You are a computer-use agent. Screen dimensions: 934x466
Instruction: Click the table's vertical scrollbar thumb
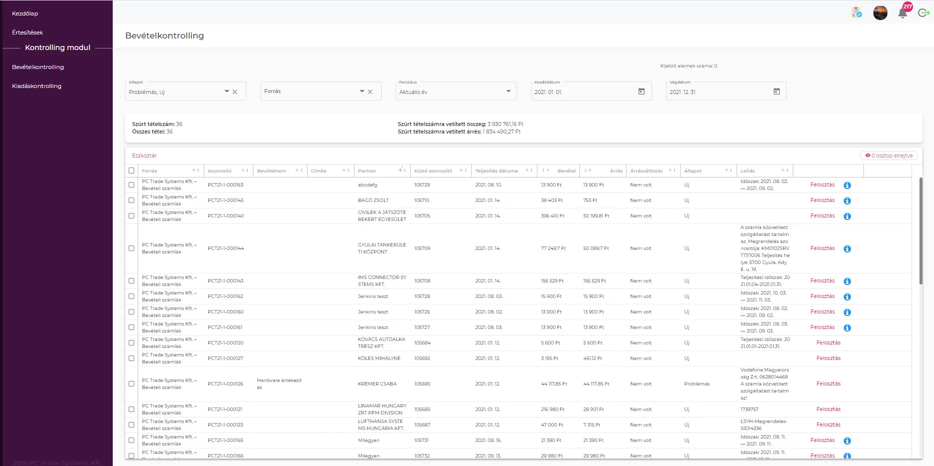click(920, 231)
